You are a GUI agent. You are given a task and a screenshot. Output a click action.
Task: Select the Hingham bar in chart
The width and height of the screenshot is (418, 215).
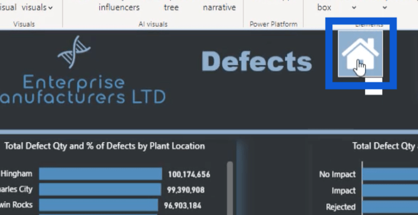point(100,174)
